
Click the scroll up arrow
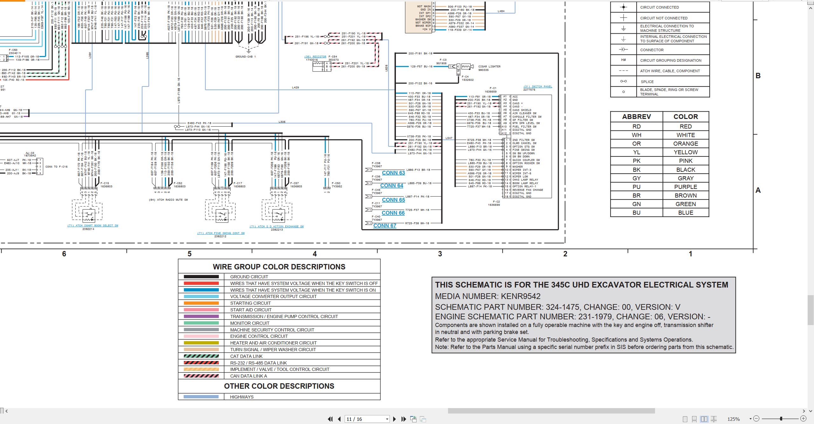(x=811, y=8)
